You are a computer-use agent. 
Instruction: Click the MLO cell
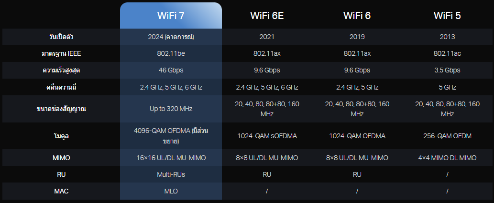[x=171, y=191]
